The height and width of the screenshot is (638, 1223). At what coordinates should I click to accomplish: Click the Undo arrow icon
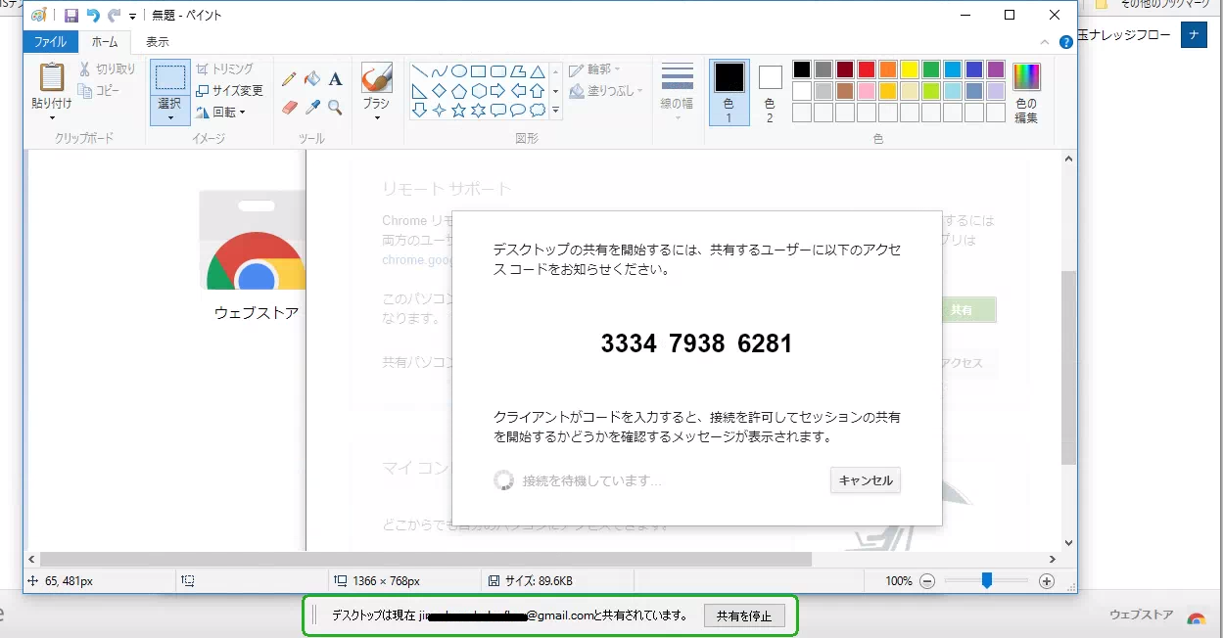point(93,15)
